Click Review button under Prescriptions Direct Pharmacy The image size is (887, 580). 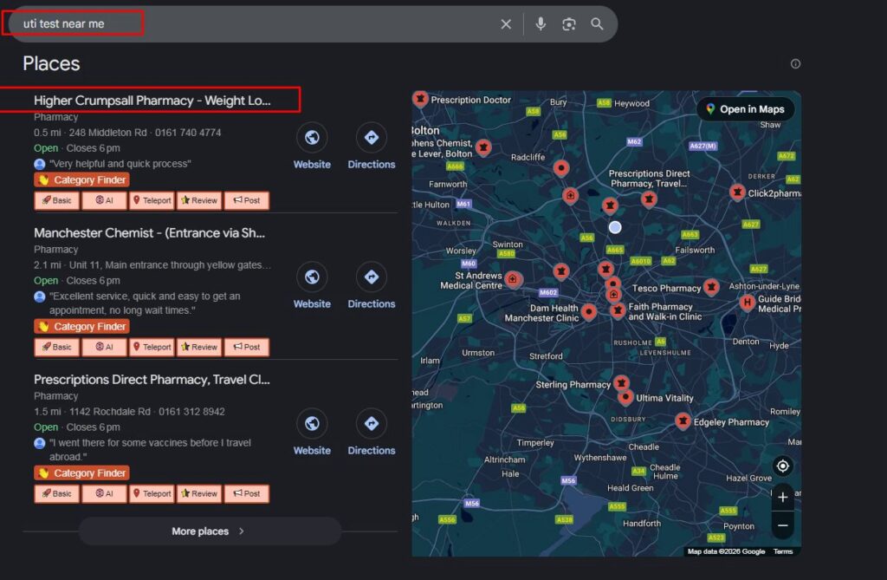(x=199, y=494)
